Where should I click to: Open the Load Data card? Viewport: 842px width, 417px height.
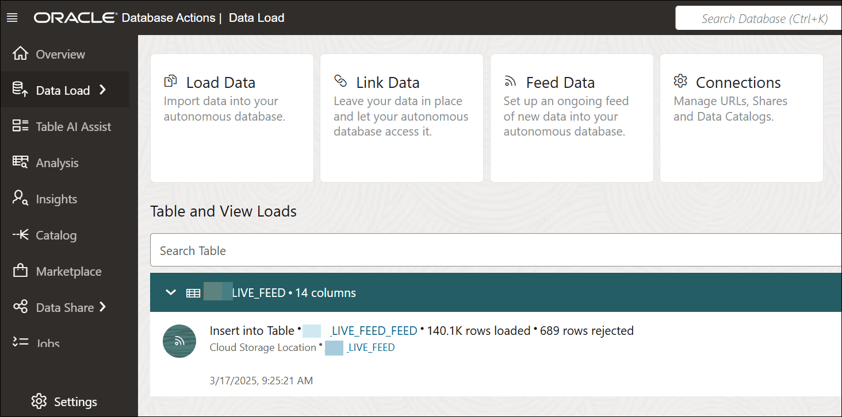click(x=231, y=117)
